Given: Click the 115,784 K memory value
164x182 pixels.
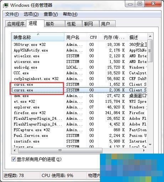Looking at the screenshot, I should (x=115, y=101).
